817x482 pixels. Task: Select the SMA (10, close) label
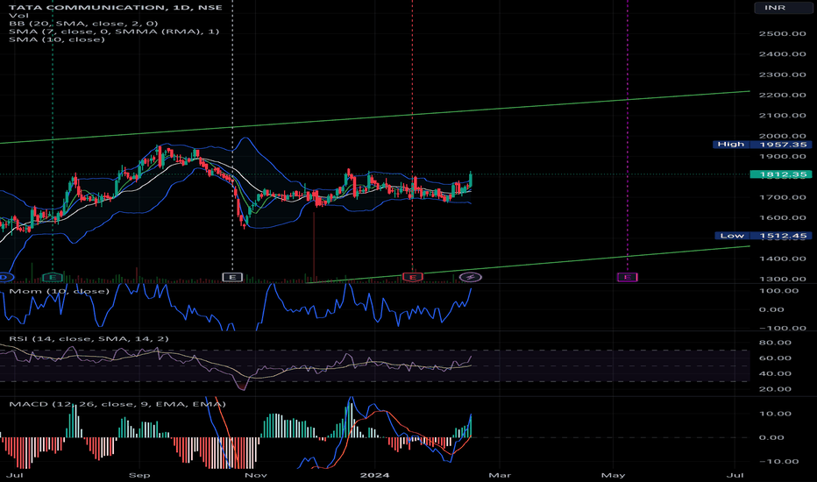click(57, 39)
